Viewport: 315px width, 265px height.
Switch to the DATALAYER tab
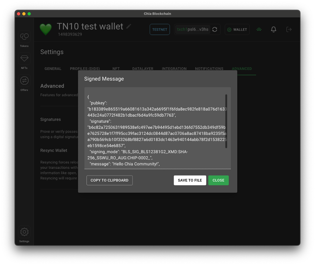[x=143, y=69]
